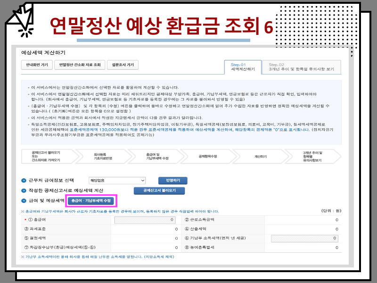Click the 공제신고서 불러오기 또는 간소화자료 가져오기 step
The height and width of the screenshot is (283, 377).
(x=50, y=157)
